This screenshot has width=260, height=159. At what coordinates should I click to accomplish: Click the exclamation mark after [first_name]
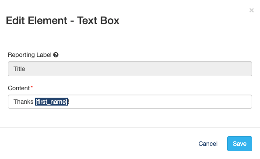point(68,102)
